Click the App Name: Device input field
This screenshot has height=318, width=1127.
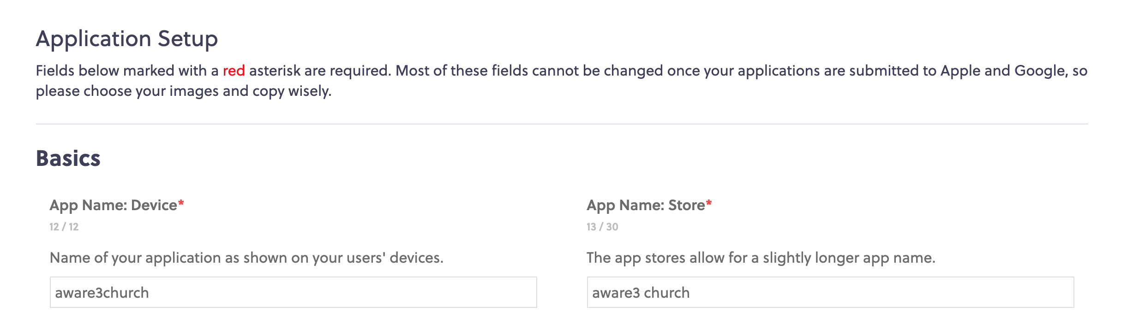(x=293, y=292)
